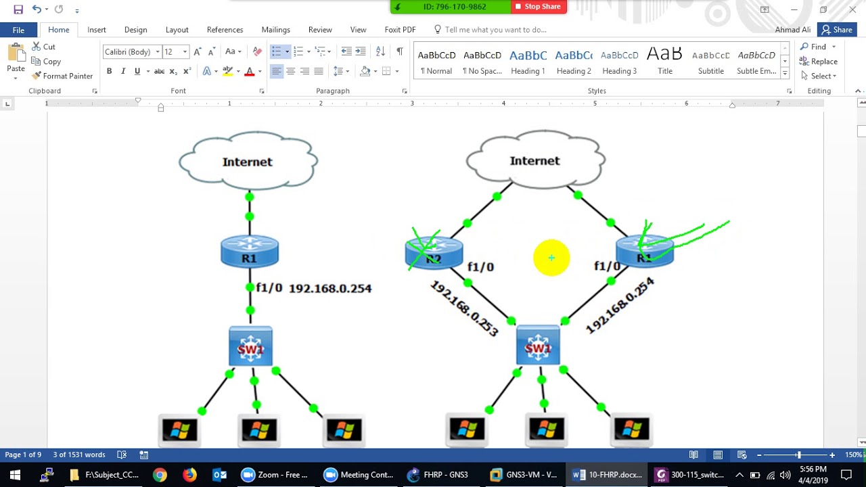Click the Undo arrow icon
Image resolution: width=866 pixels, height=487 pixels.
(x=37, y=9)
